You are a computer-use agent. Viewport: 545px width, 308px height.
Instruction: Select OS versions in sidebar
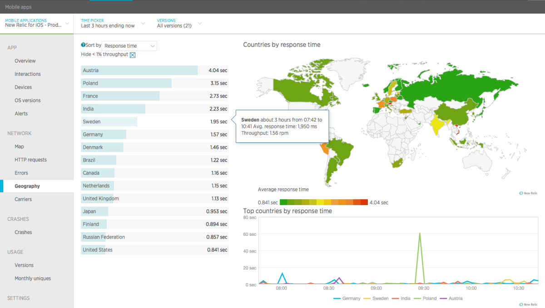coord(28,100)
